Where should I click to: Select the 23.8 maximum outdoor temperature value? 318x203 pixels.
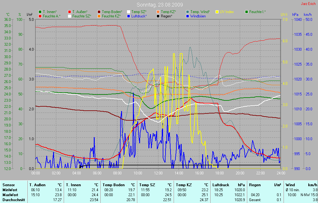point(58,195)
